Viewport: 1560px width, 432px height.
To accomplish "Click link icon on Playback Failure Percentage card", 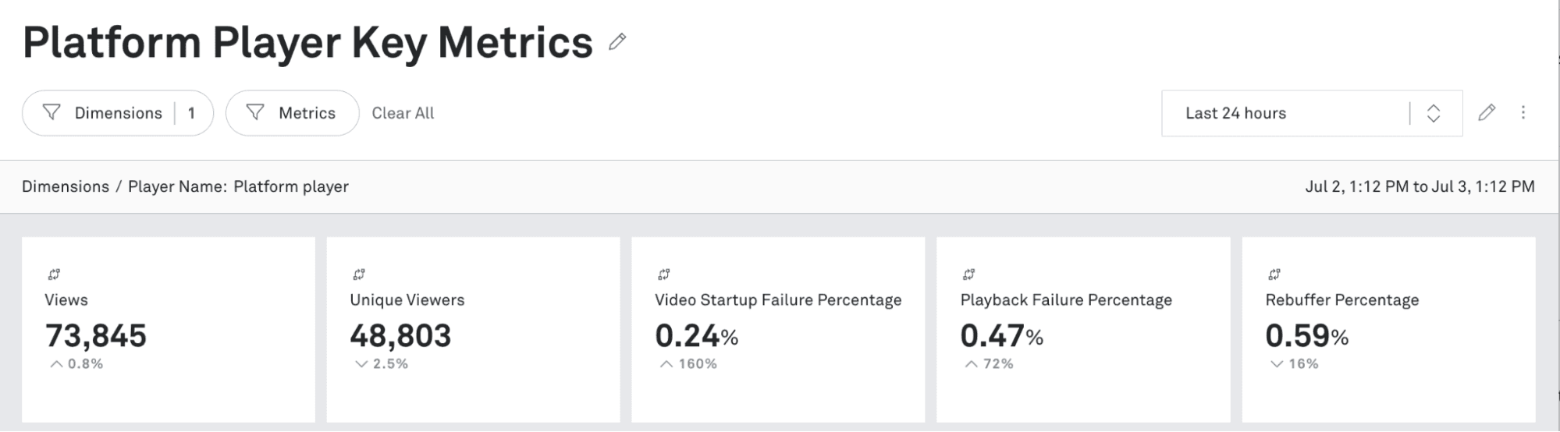I will pyautogui.click(x=969, y=274).
